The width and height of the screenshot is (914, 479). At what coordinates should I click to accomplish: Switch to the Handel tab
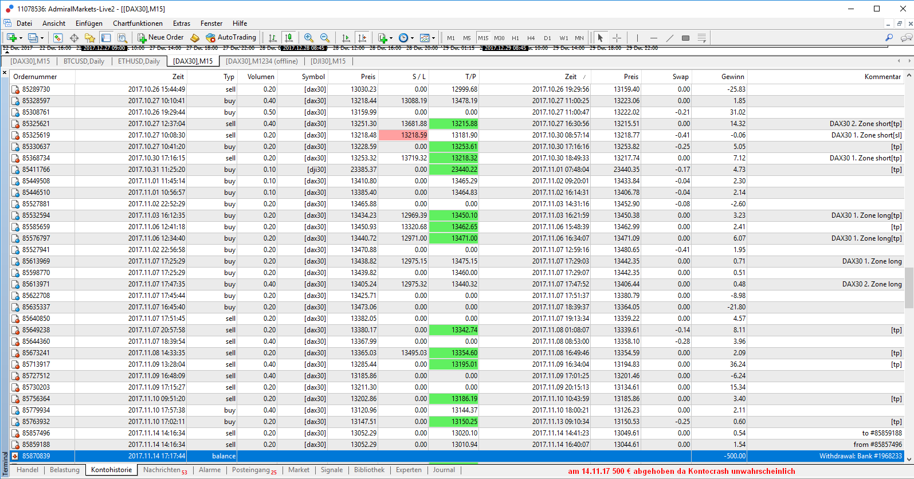click(x=28, y=470)
